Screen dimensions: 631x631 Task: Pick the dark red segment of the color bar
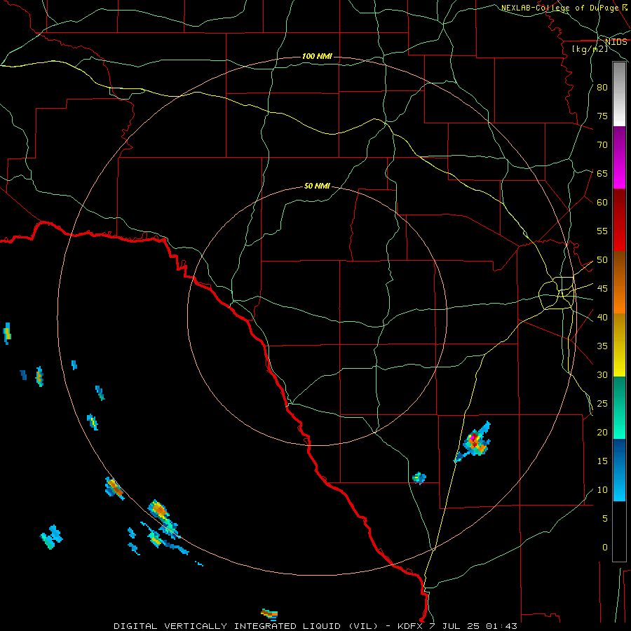619,220
